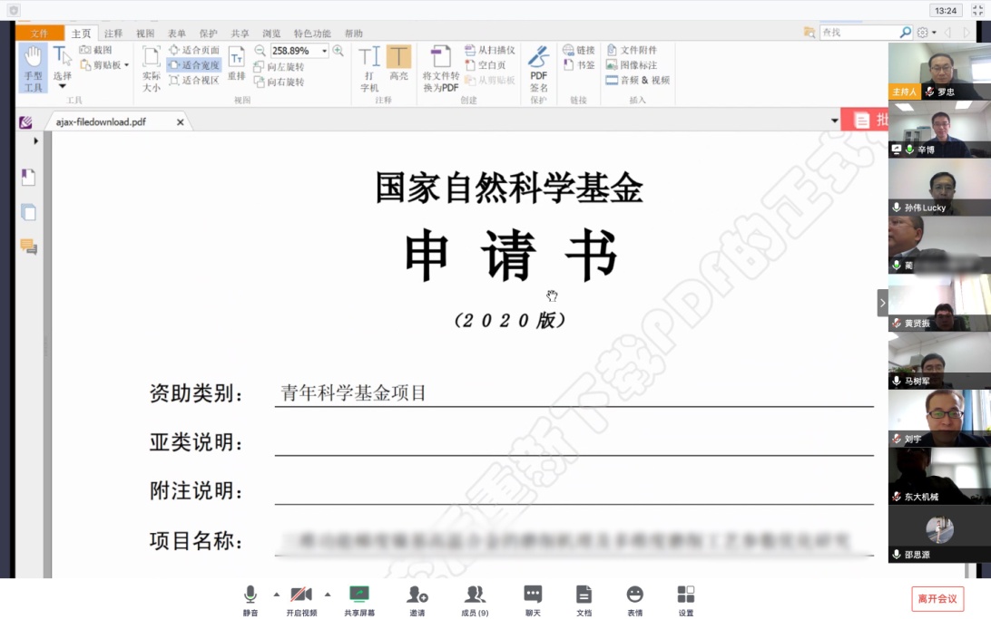Screen dimensions: 991x619
Task: Click the search (查找) input field
Action: click(x=858, y=33)
